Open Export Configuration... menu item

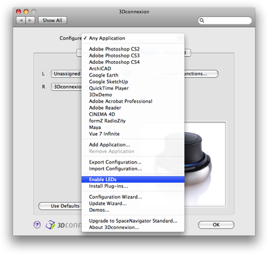(x=133, y=162)
